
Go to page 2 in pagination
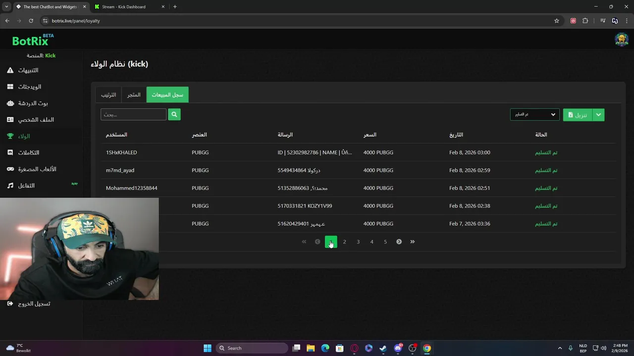point(344,242)
